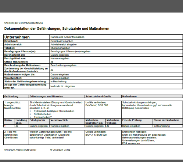Click the 'Handlungsbed.' Ja value
This screenshot has width=183, height=162.
coord(22,126)
